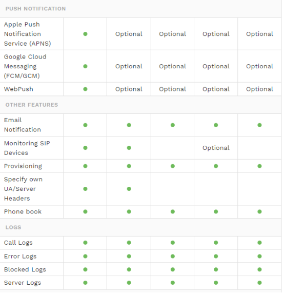Click the PUSH NOTIFICATION section header
This screenshot has height=293, width=284.
(36, 9)
